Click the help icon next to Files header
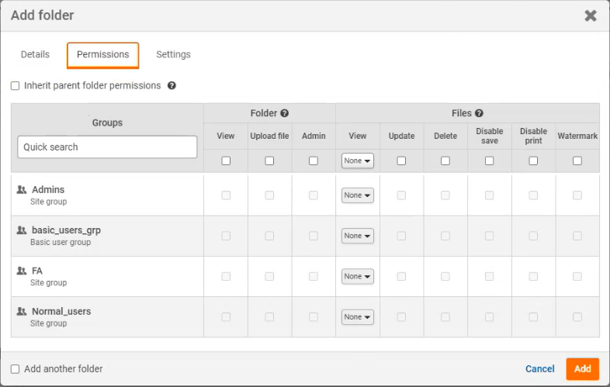 point(479,113)
